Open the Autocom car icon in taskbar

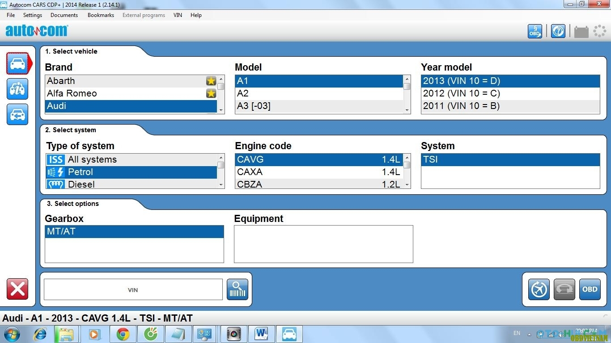coord(289,334)
